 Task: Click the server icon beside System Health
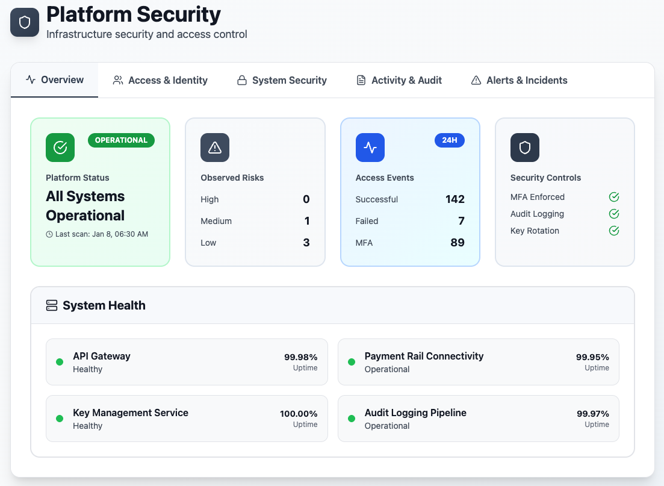[x=52, y=305]
